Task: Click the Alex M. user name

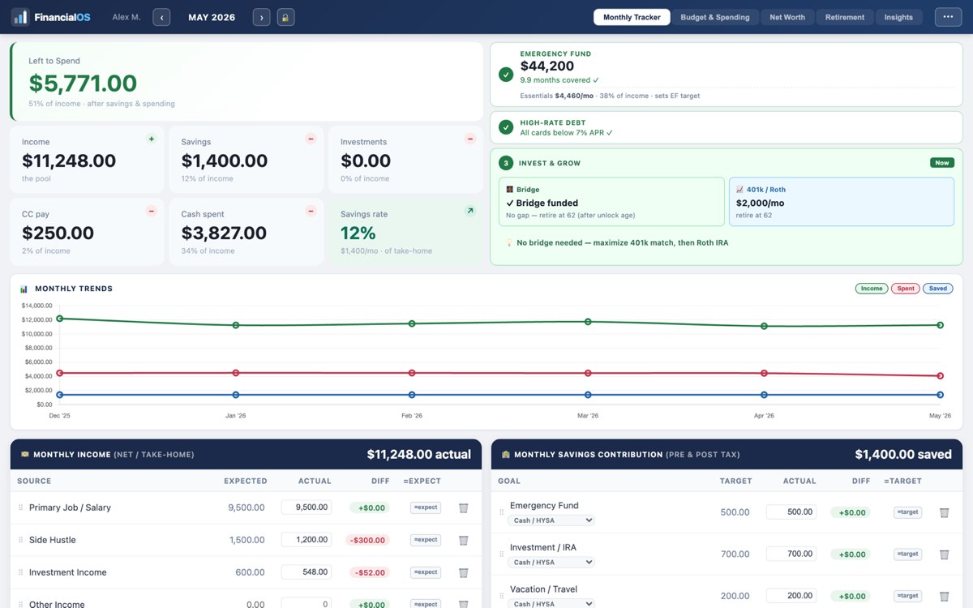Action: [126, 17]
